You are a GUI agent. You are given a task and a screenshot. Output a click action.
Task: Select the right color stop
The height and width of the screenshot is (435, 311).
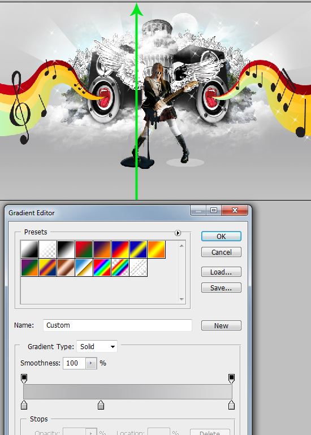click(231, 404)
